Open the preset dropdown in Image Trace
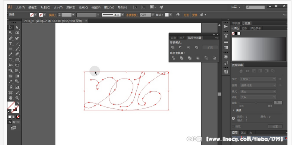 click(258, 79)
